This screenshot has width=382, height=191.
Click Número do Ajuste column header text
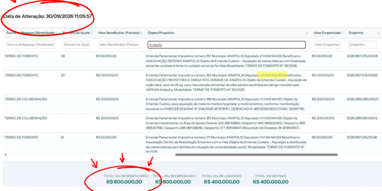[76, 33]
